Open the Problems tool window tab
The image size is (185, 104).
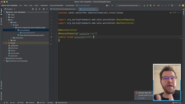point(30,103)
